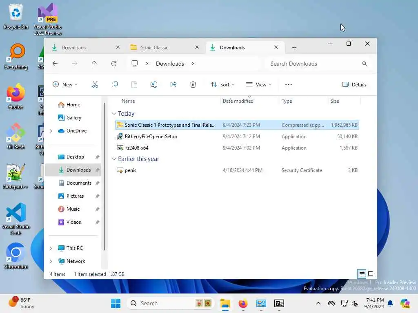This screenshot has width=418, height=313.
Task: Launch Visual Studio Code desktop shortcut
Action: click(x=16, y=219)
